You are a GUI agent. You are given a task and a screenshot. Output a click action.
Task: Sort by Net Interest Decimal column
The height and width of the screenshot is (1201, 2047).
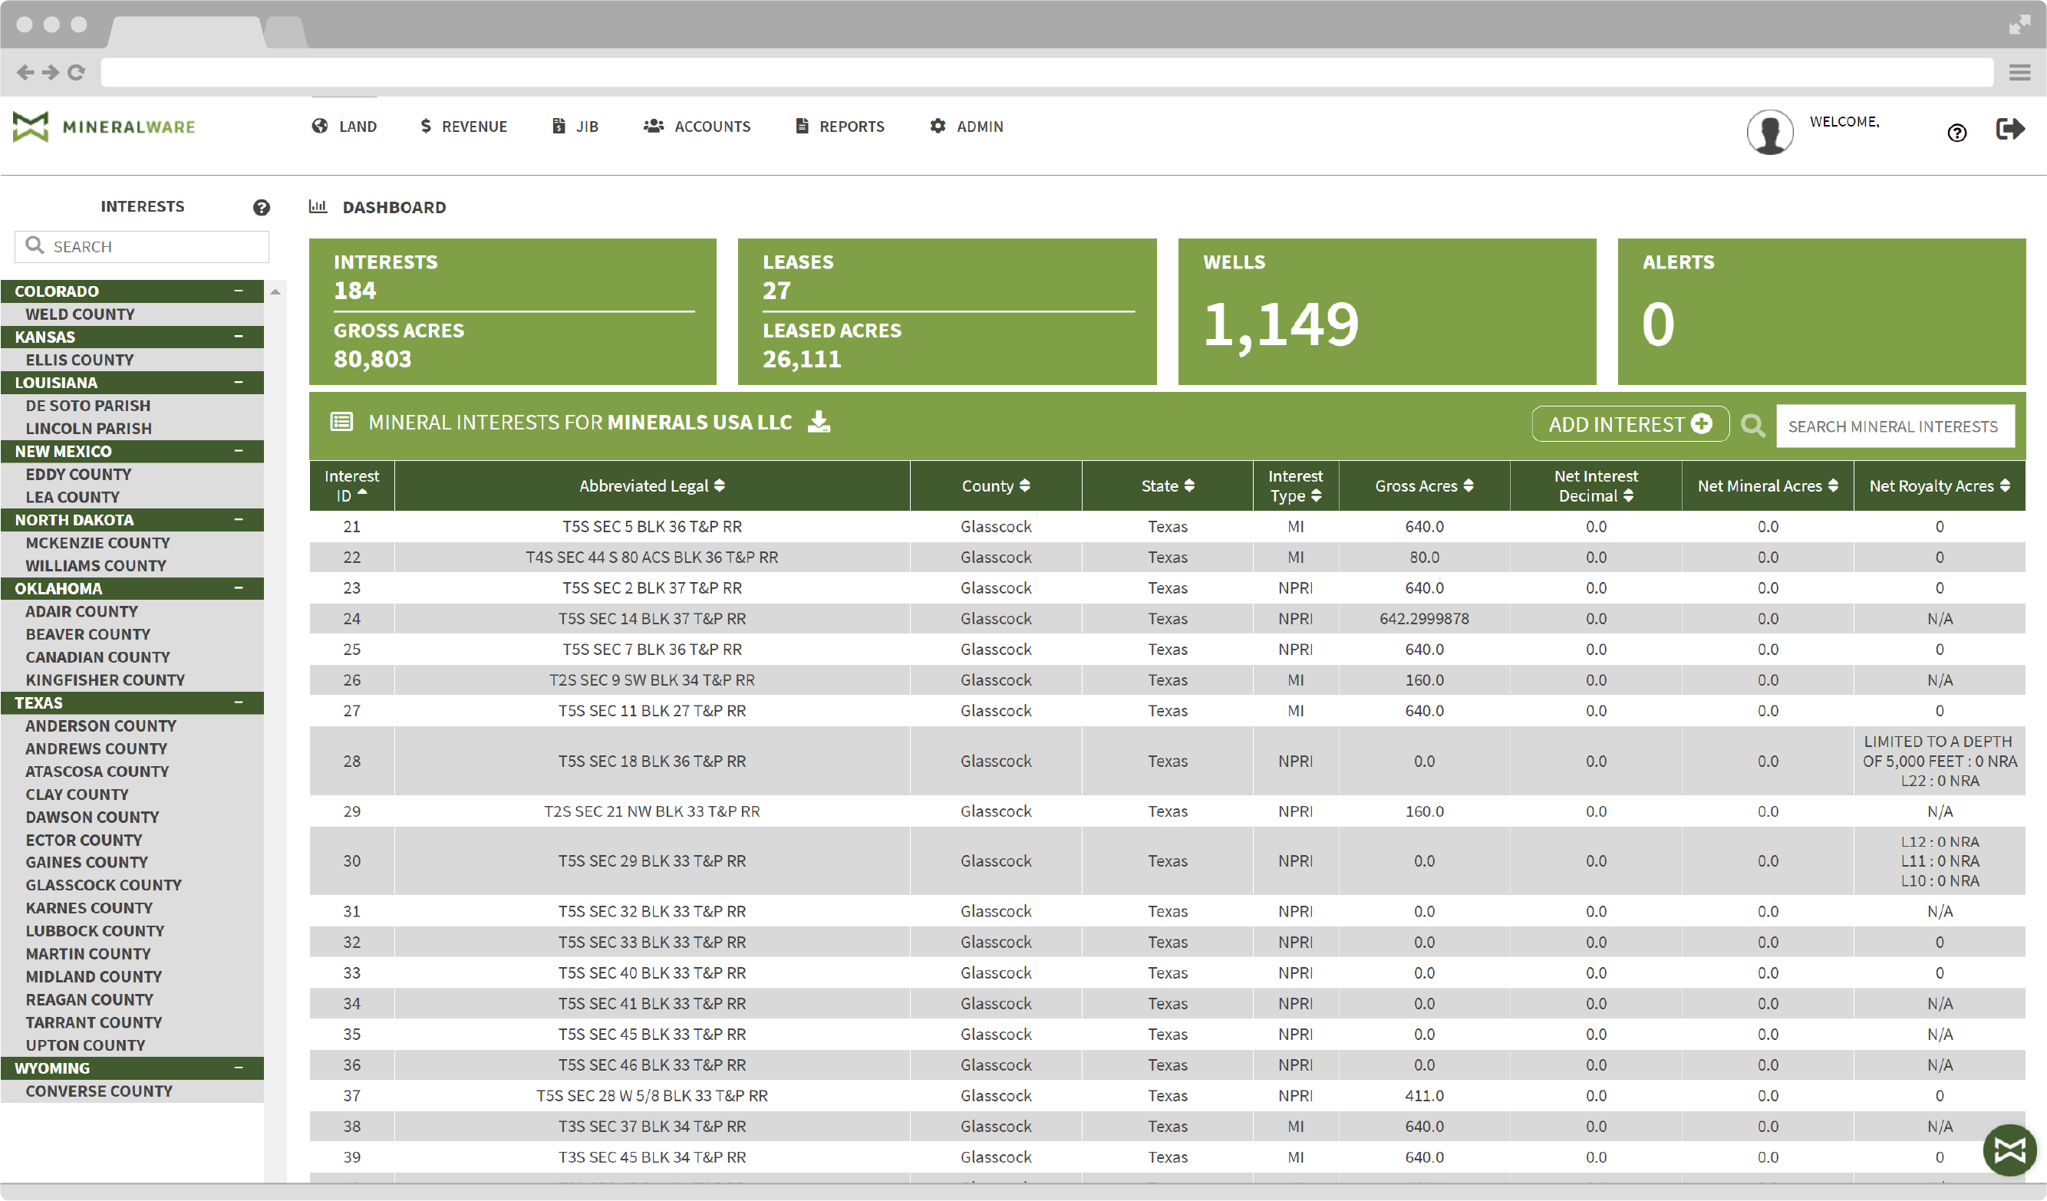pyautogui.click(x=1595, y=485)
